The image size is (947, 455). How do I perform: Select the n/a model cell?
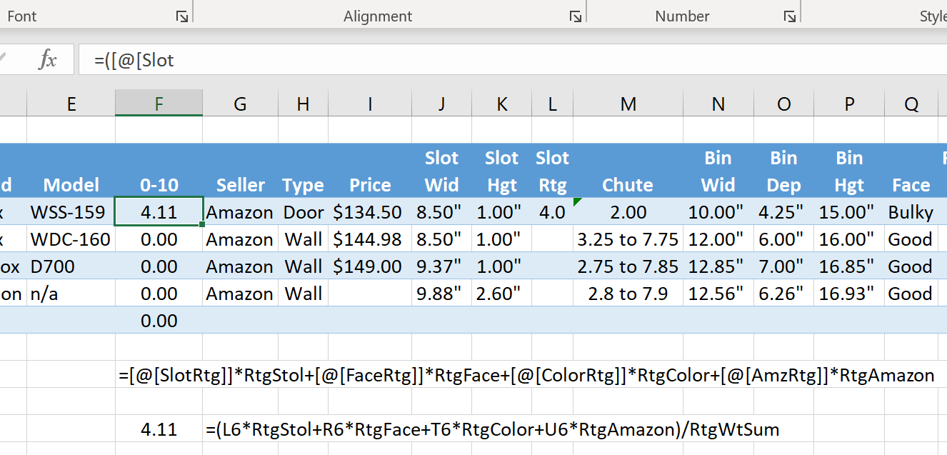(71, 294)
